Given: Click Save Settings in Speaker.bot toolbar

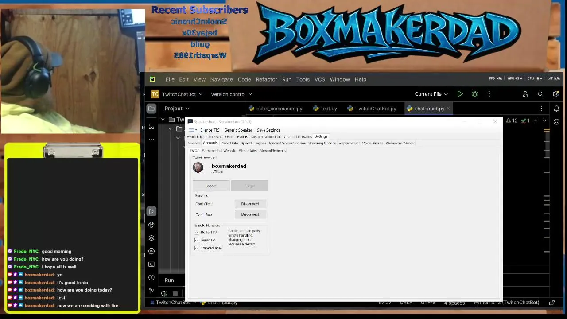Looking at the screenshot, I should pos(268,130).
